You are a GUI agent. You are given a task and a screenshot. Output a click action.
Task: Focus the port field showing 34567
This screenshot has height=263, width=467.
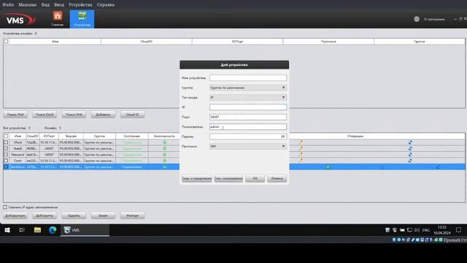248,117
